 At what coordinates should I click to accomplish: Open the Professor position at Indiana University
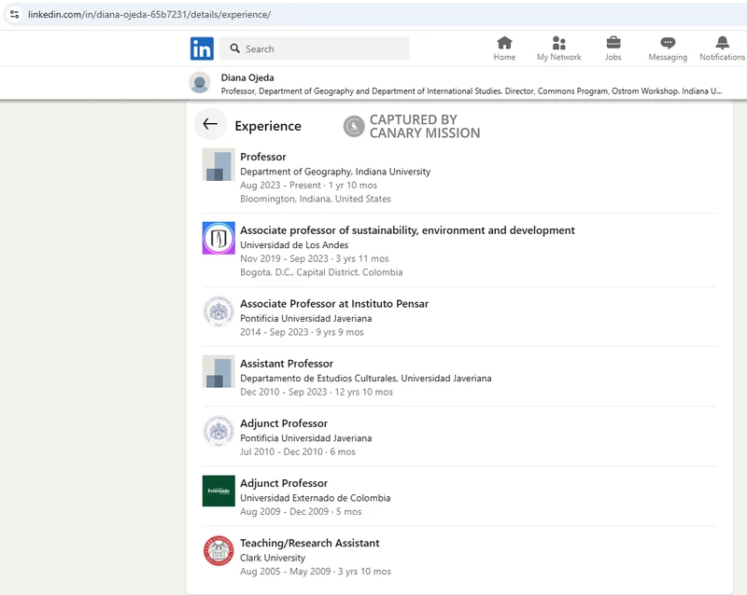pyautogui.click(x=263, y=157)
